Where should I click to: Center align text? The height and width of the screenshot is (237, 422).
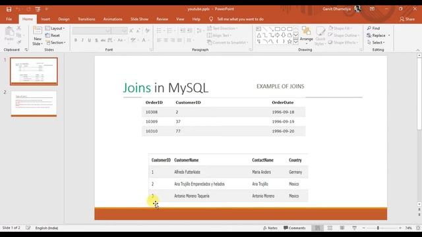pyautogui.click(x=166, y=40)
